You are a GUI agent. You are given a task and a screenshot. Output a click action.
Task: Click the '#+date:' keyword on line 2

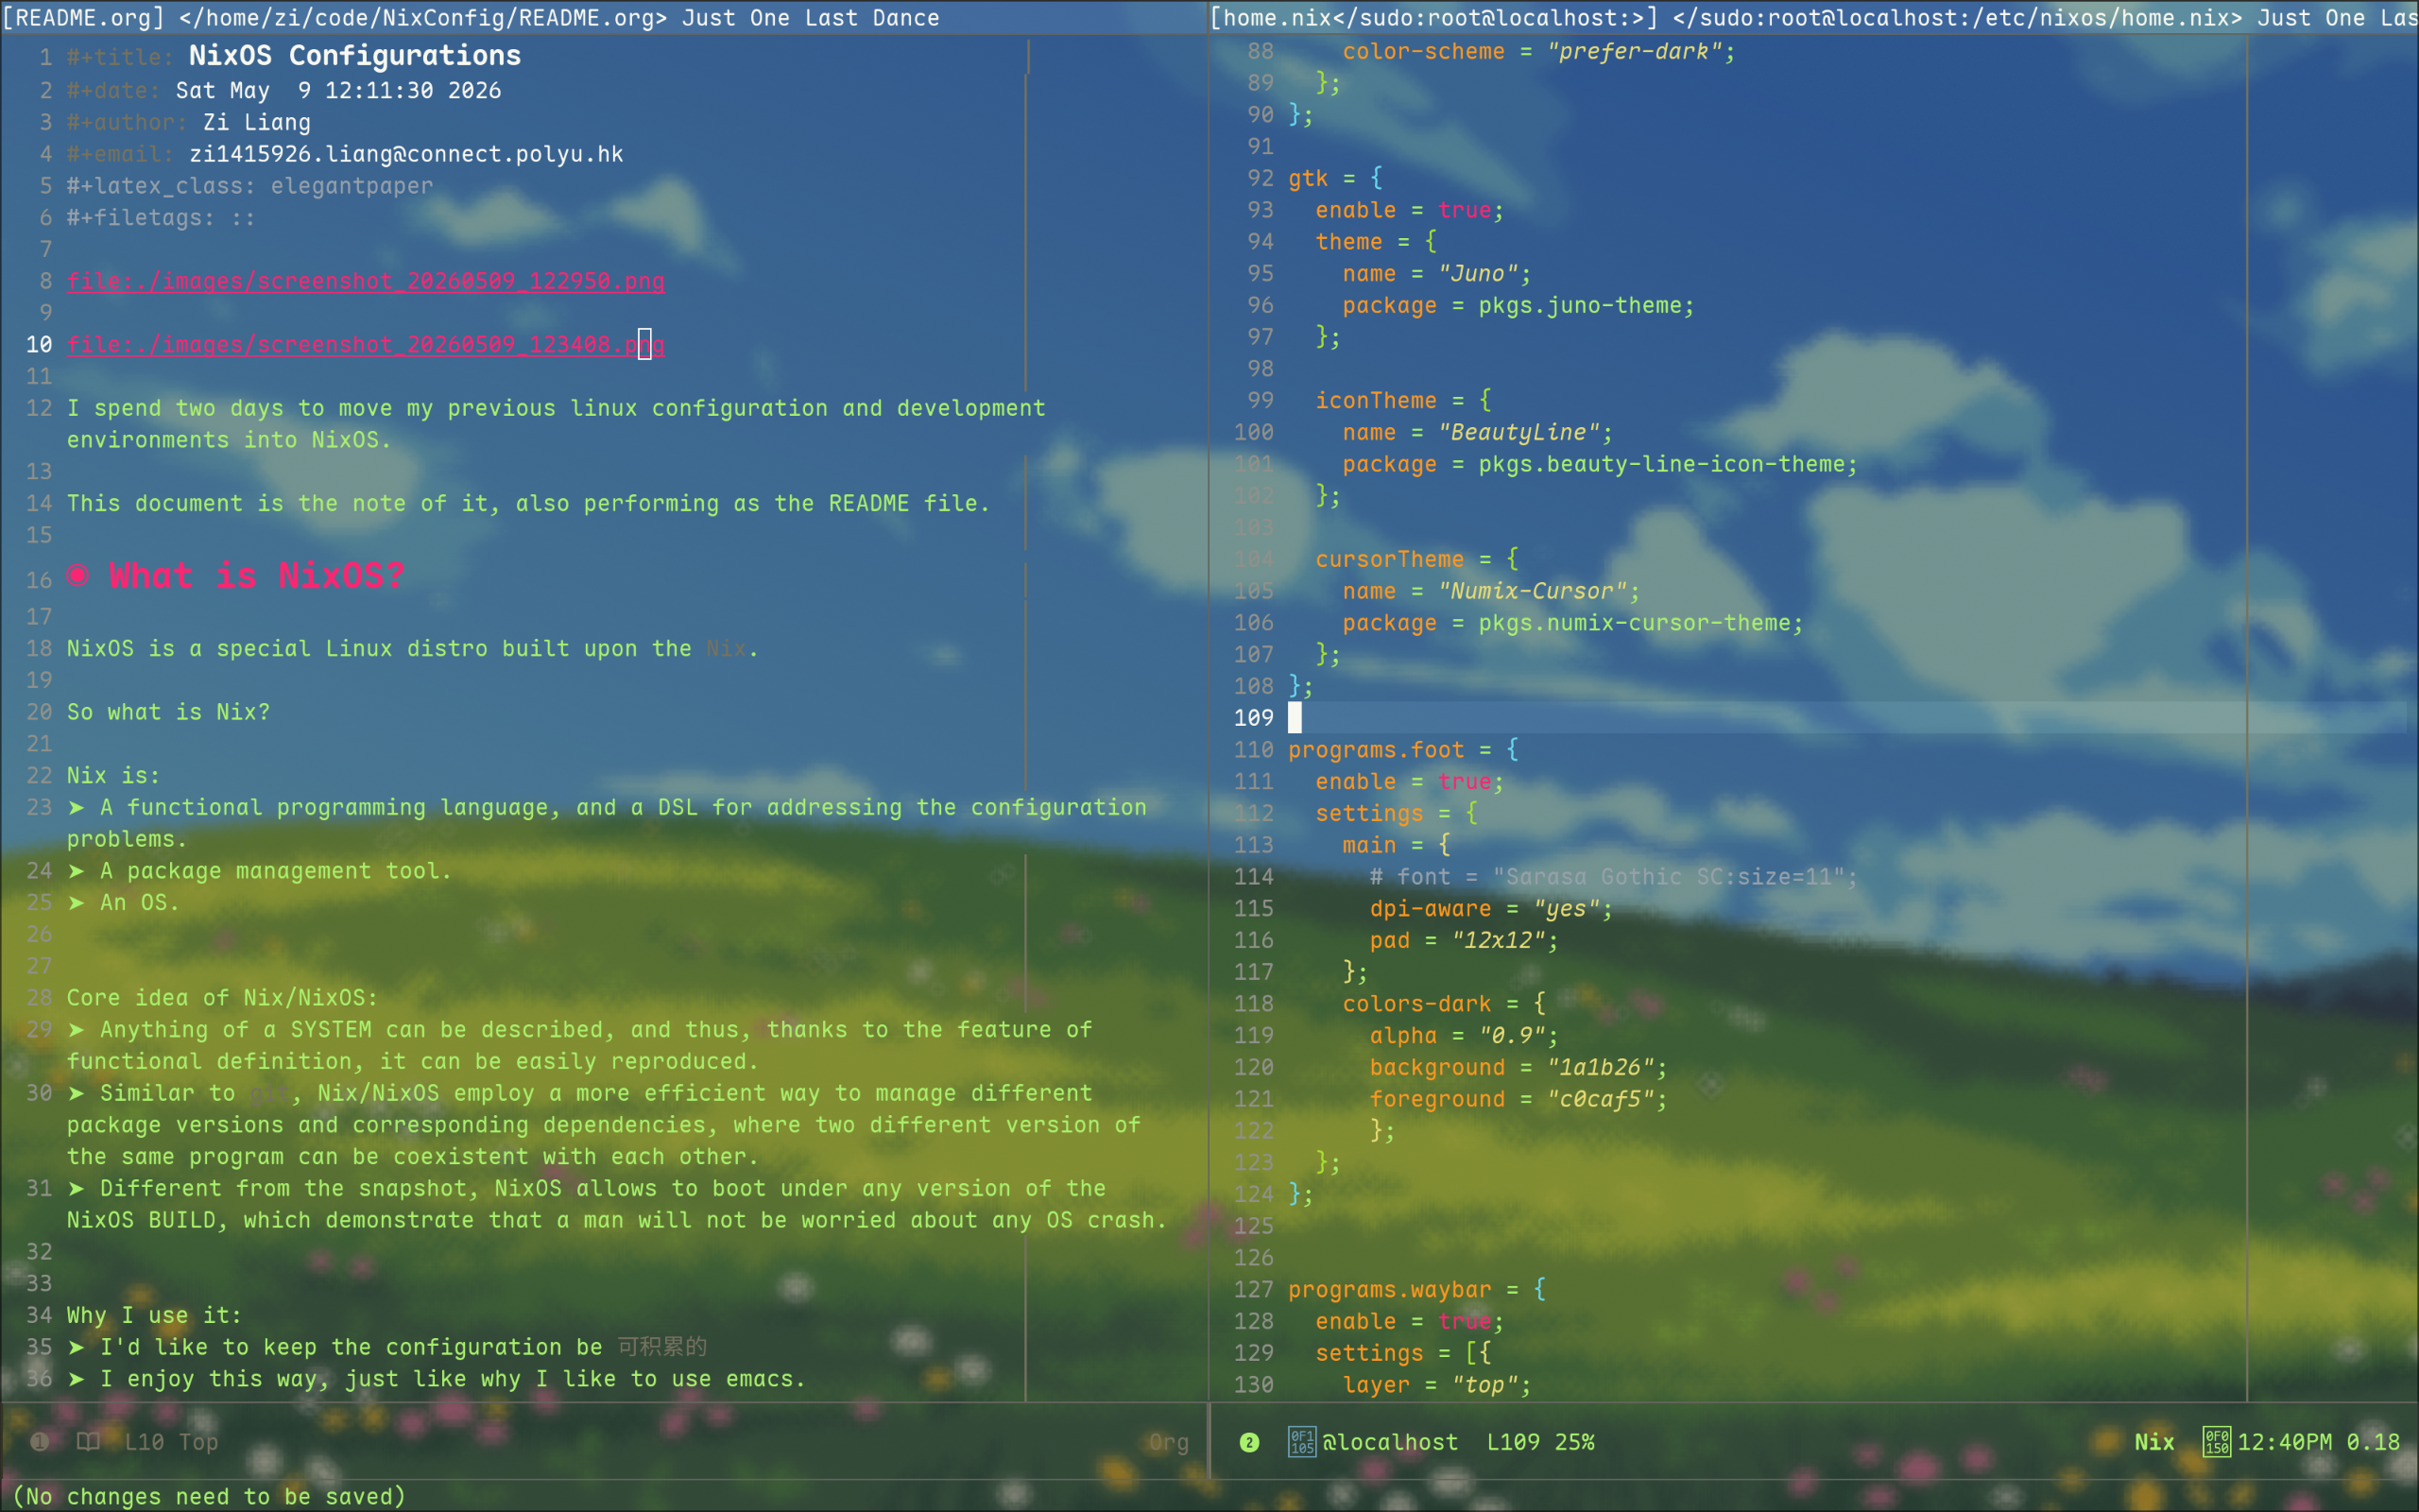click(x=114, y=91)
